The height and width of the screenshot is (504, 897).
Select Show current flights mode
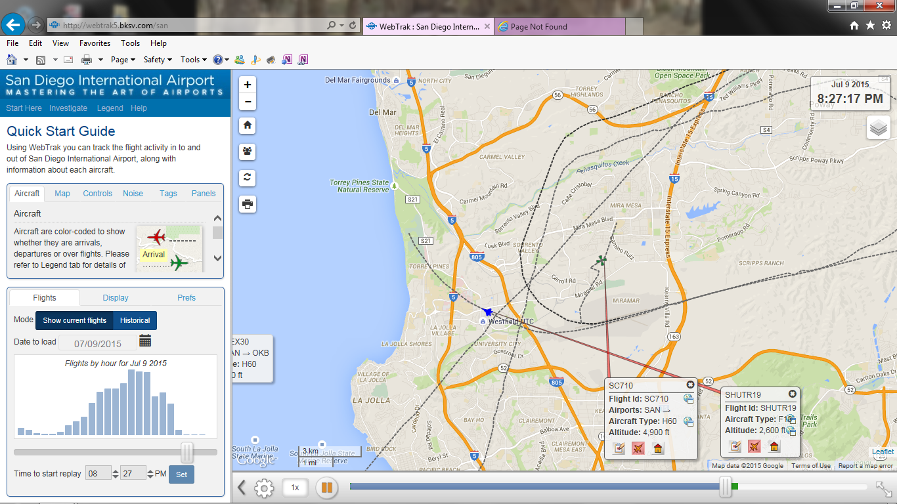(x=74, y=320)
